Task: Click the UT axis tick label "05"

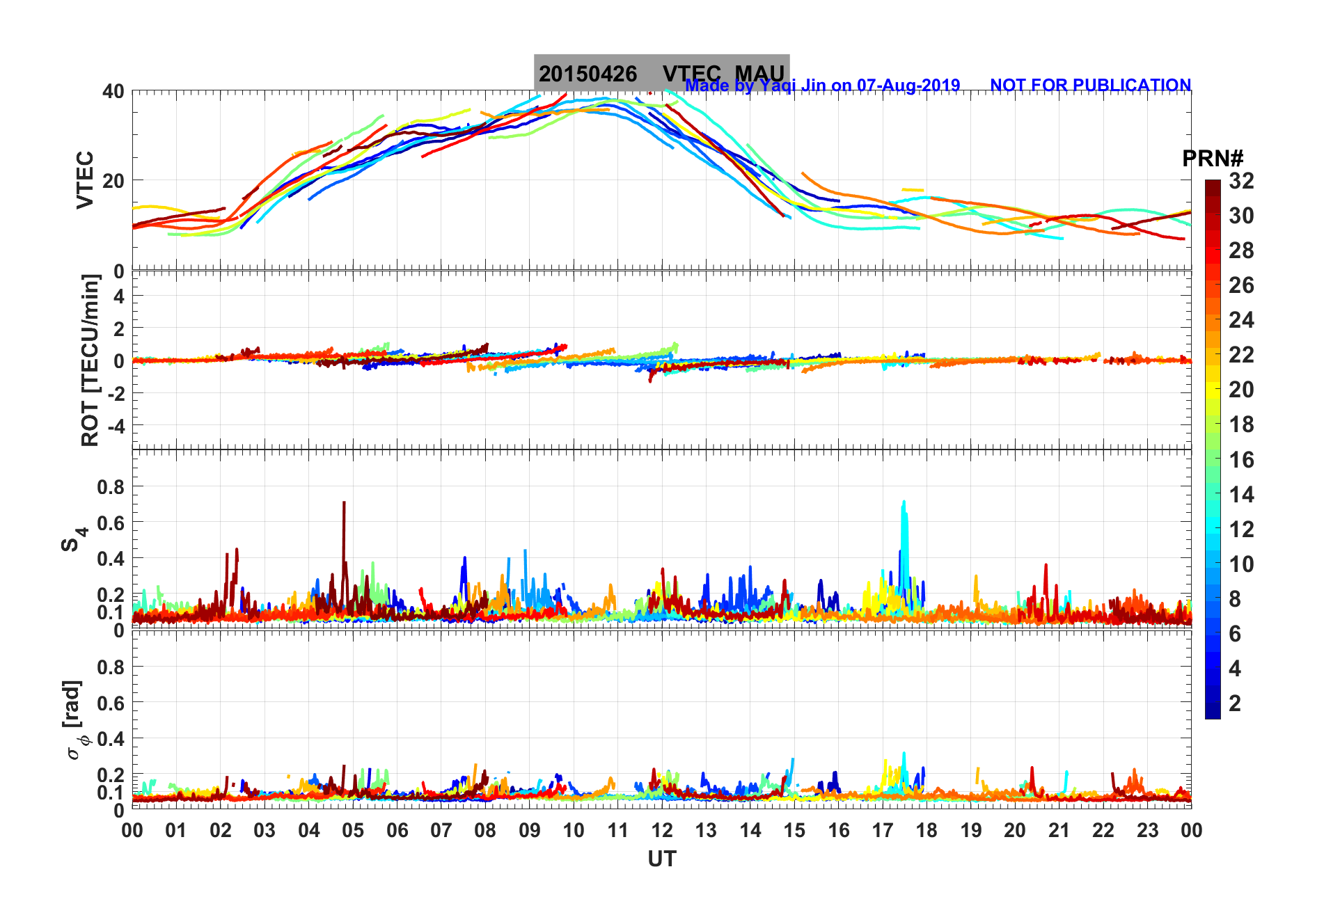Action: [x=353, y=830]
